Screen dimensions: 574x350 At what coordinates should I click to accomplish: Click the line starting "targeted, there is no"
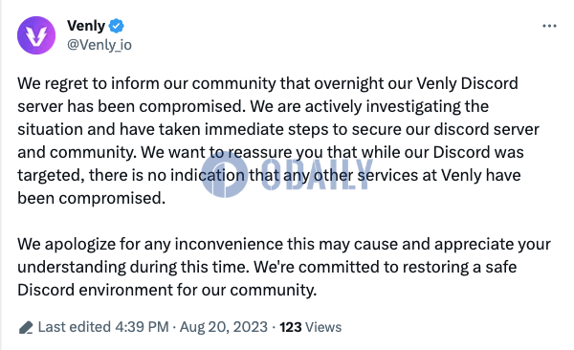269,175
